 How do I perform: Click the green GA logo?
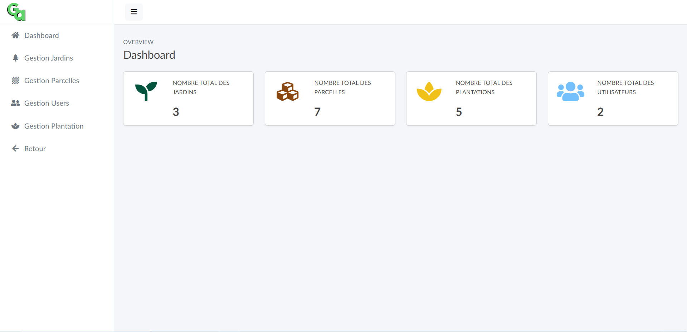(x=16, y=12)
